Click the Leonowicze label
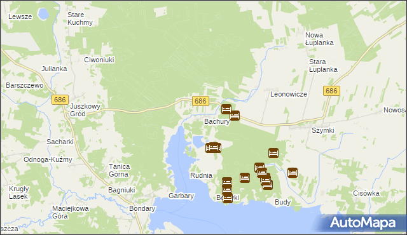 (x=289, y=94)
